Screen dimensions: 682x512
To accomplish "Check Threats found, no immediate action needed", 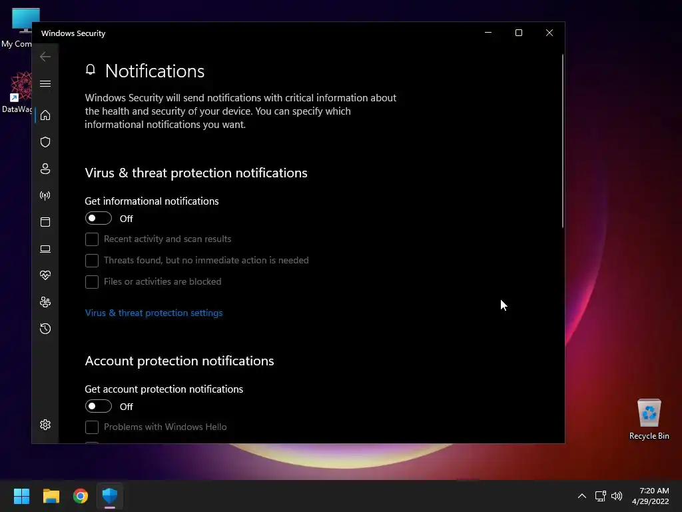I will pyautogui.click(x=92, y=261).
